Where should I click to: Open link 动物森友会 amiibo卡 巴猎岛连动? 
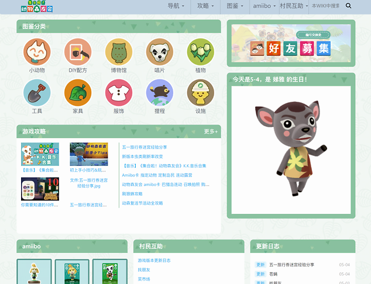coord(166,185)
